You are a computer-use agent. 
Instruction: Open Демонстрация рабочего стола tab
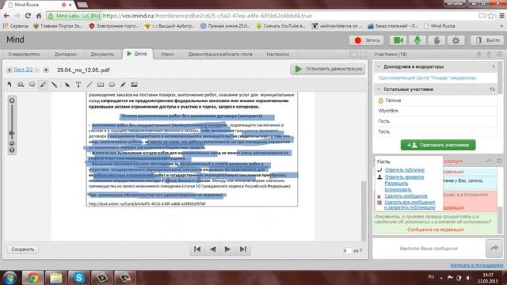(220, 55)
